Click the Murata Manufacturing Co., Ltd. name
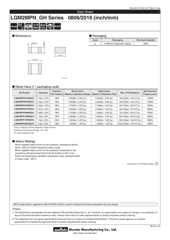Screen dimensions: 170x240 click(93, 230)
